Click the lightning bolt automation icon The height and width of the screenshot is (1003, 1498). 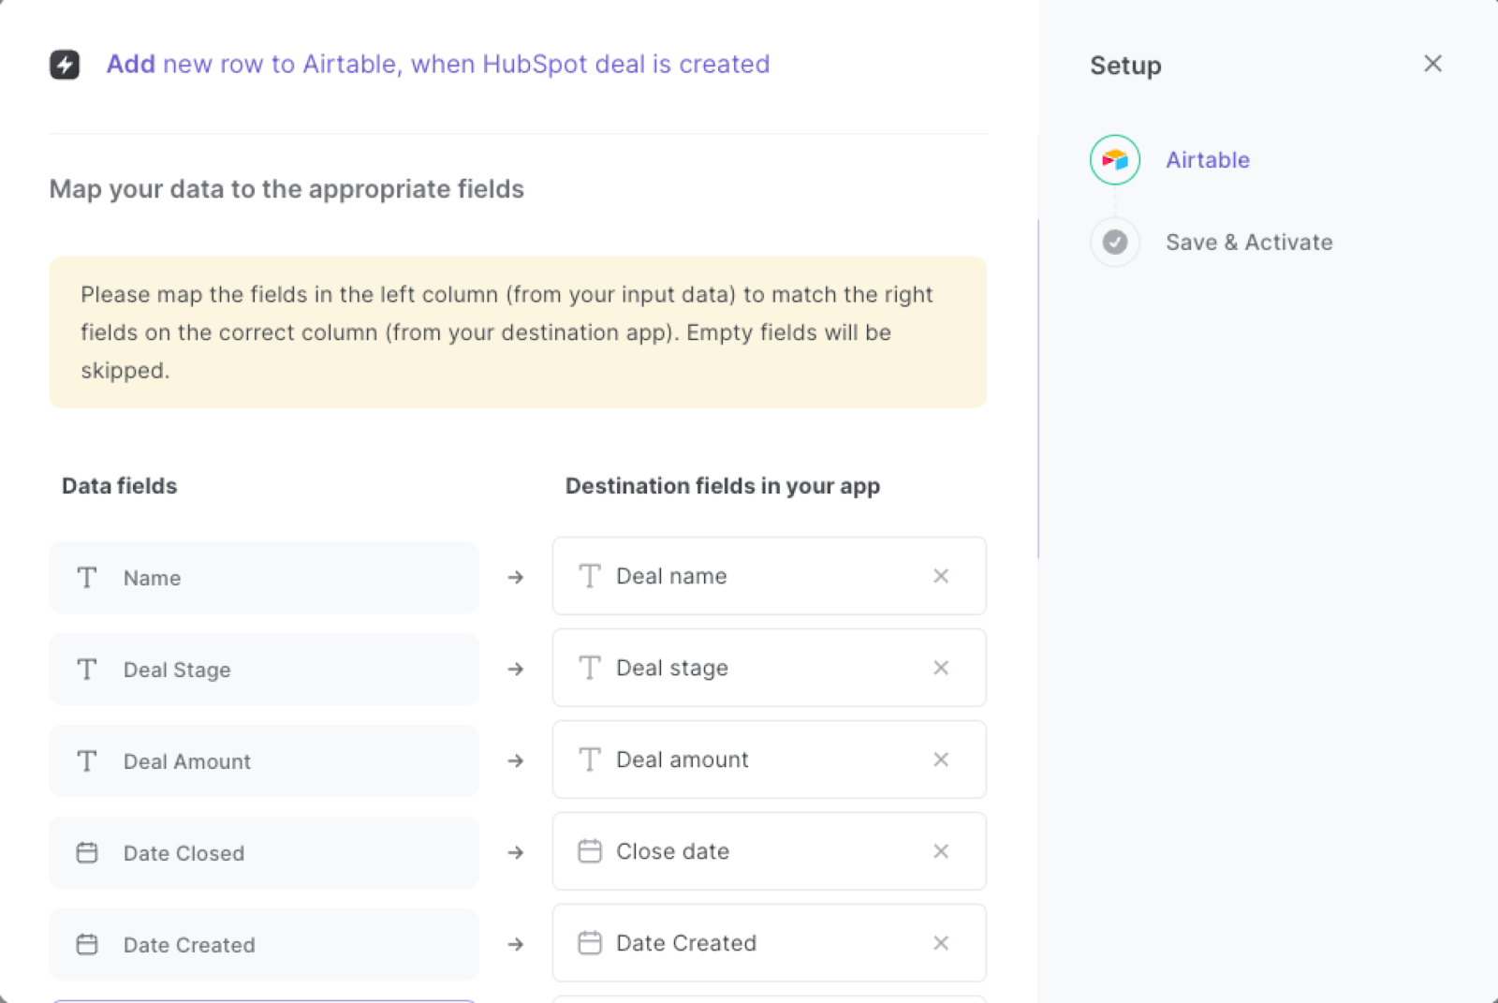65,65
